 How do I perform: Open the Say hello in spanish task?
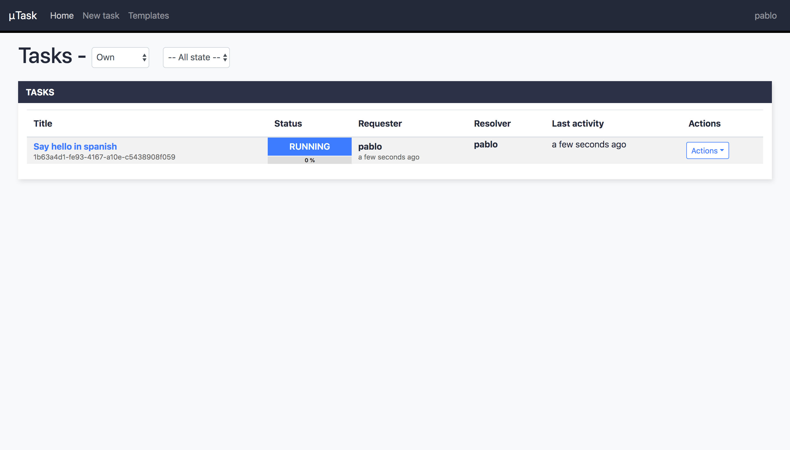(x=75, y=146)
